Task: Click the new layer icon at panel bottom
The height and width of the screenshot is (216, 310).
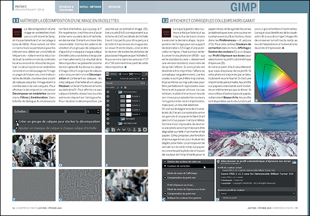Action: click(108, 129)
